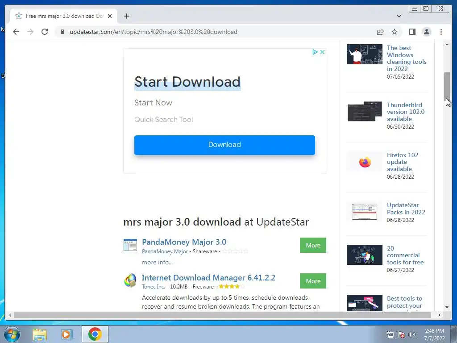Image resolution: width=457 pixels, height=343 pixels.
Task: Open Internet Download Manager 6.41.2.2 link
Action: (x=208, y=278)
